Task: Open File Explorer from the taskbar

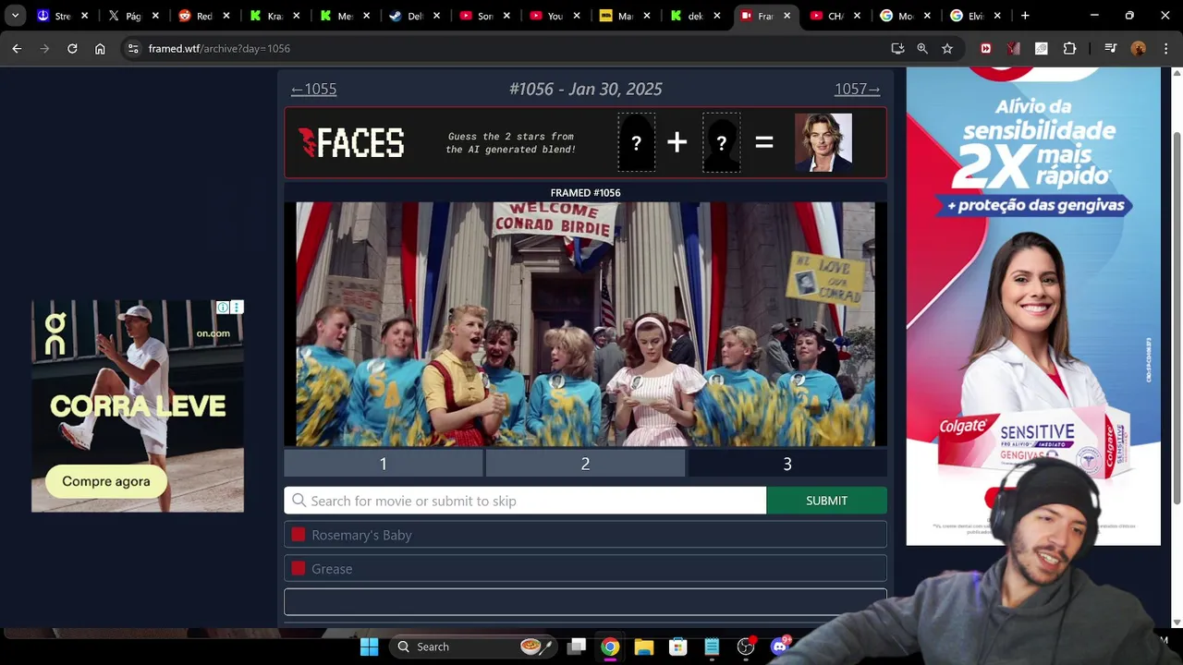Action: tap(644, 647)
